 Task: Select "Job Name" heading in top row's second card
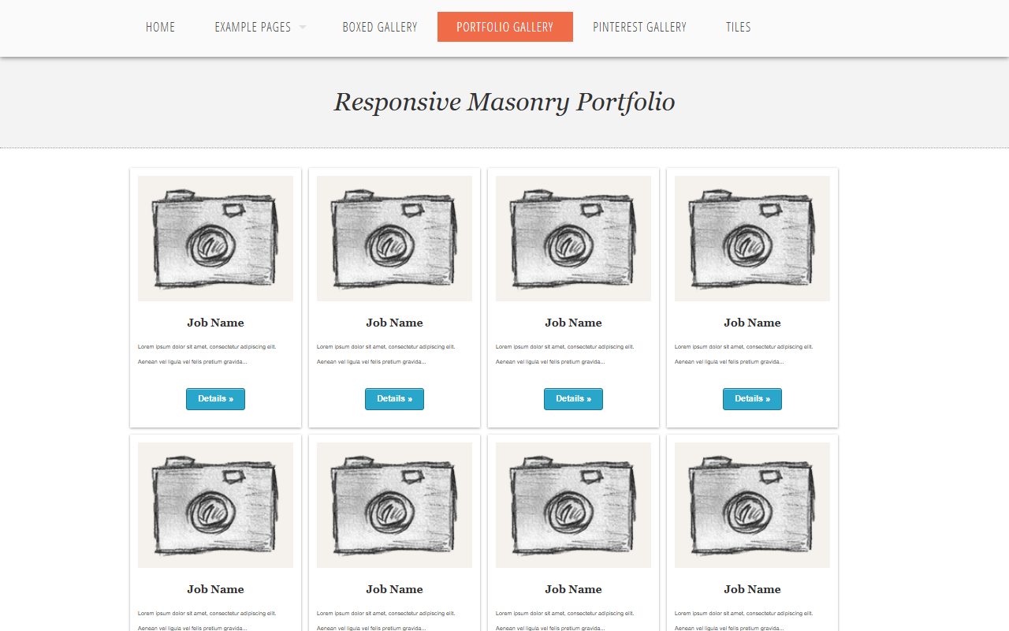394,323
